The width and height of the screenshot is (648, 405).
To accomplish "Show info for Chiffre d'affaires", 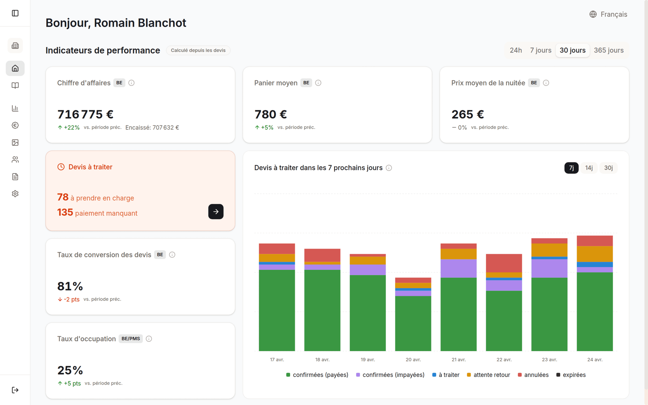I will (x=131, y=83).
